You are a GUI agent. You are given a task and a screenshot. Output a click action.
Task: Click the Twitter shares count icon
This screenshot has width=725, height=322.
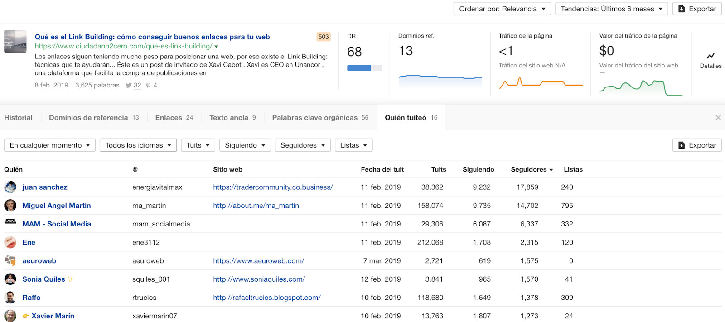(x=129, y=85)
